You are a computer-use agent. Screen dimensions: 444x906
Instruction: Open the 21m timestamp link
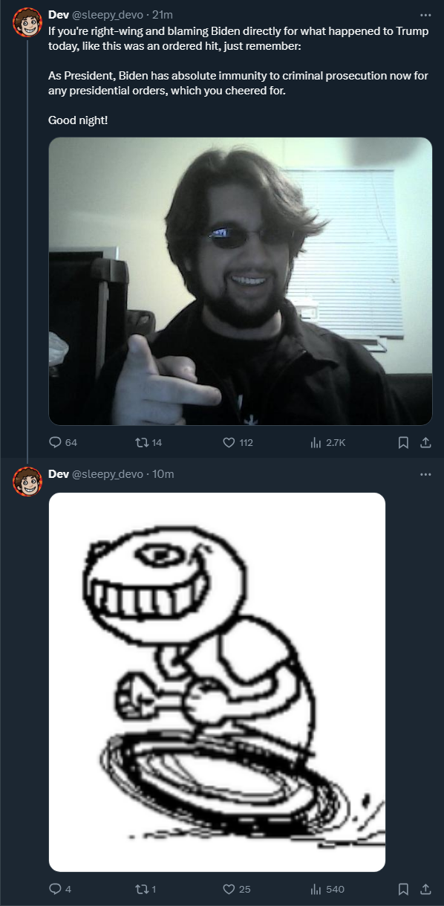pyautogui.click(x=162, y=14)
